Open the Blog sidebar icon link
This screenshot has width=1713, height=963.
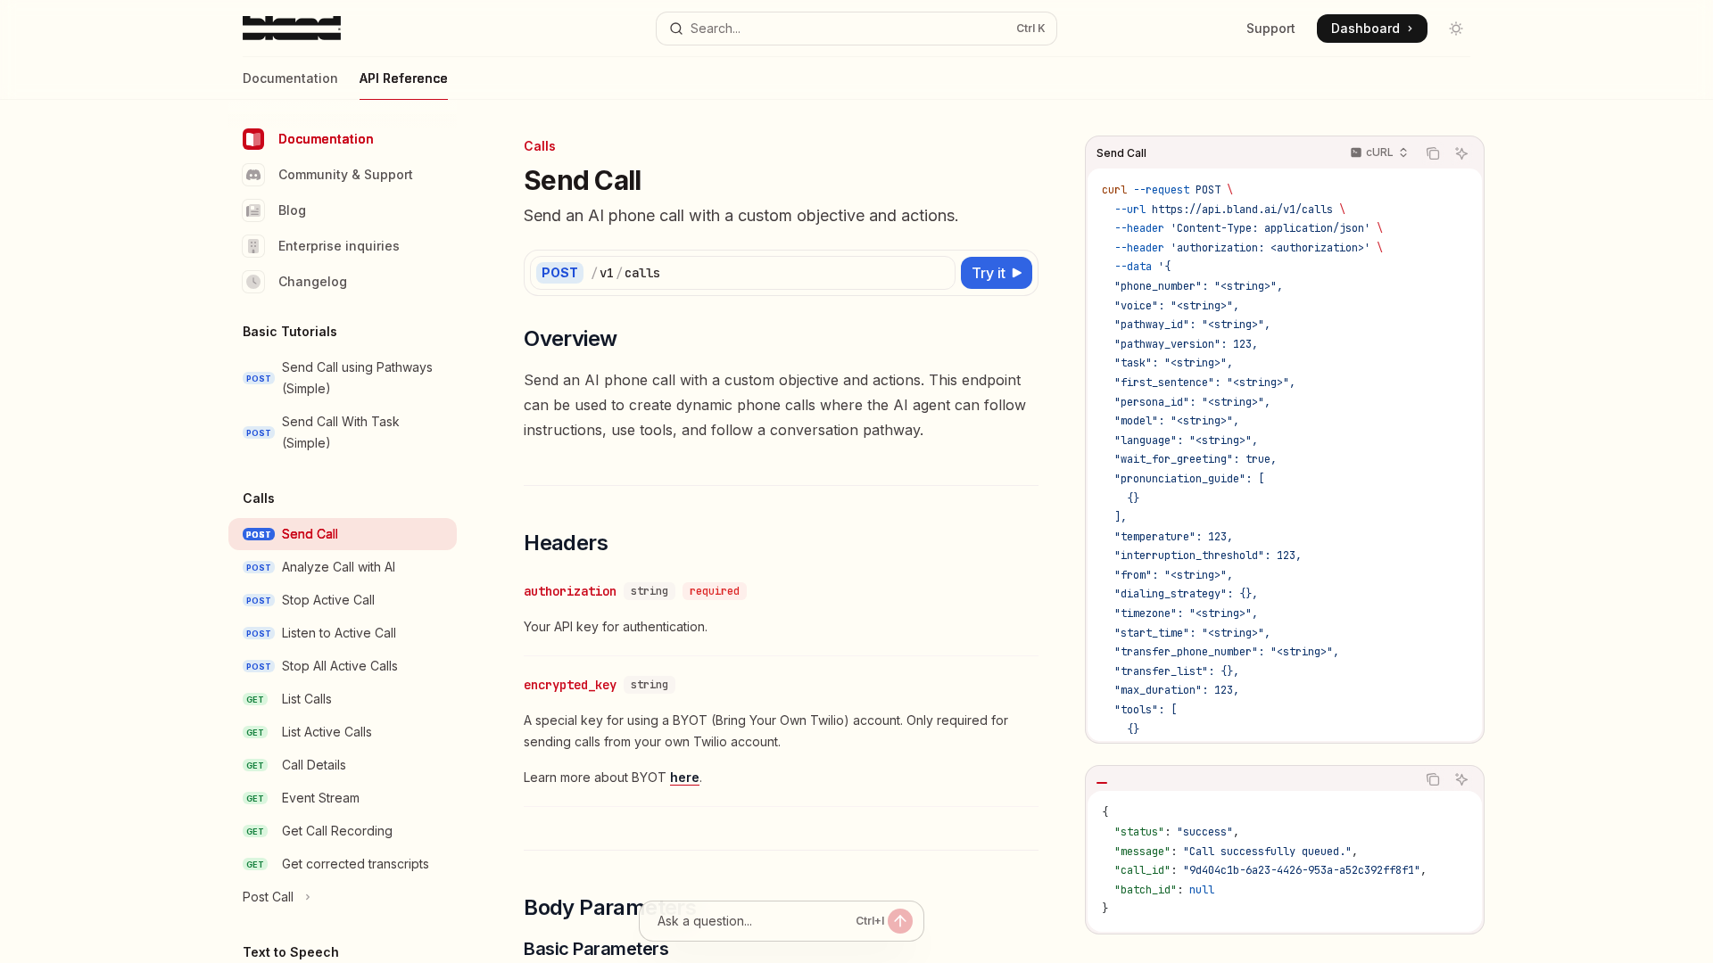253,210
